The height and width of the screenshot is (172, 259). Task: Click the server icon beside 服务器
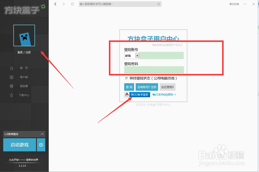click(x=12, y=86)
